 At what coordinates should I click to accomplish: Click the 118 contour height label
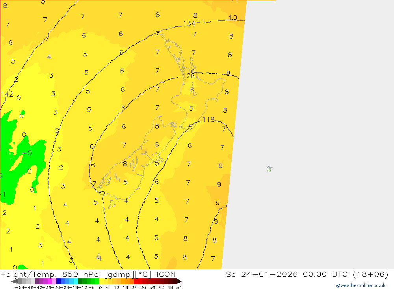tap(208, 119)
